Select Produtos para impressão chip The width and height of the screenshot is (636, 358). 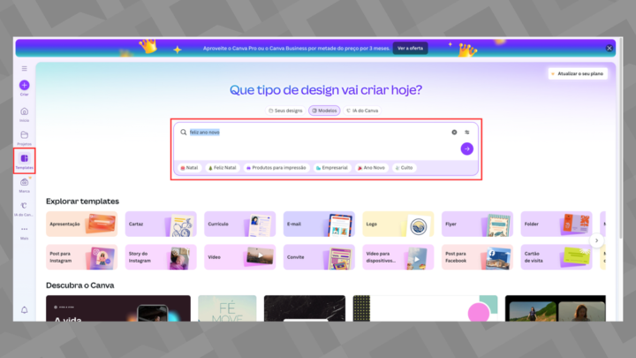[x=276, y=168]
